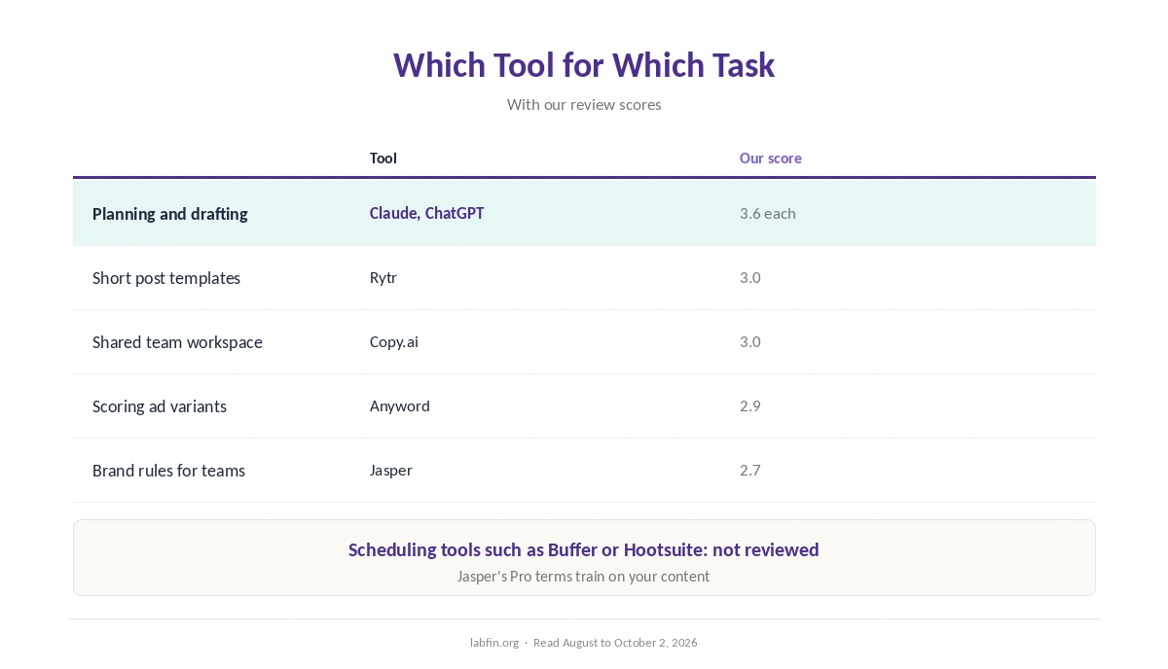Select the "Planning and drafting" row label
Screen dimensions: 1168x669
(170, 214)
